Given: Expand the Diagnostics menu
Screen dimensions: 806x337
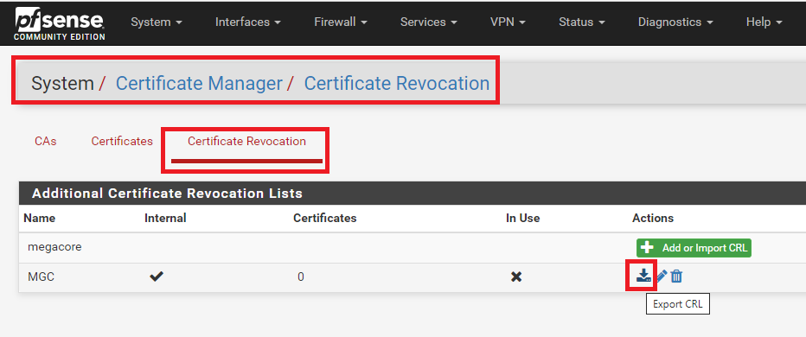Looking at the screenshot, I should (675, 22).
